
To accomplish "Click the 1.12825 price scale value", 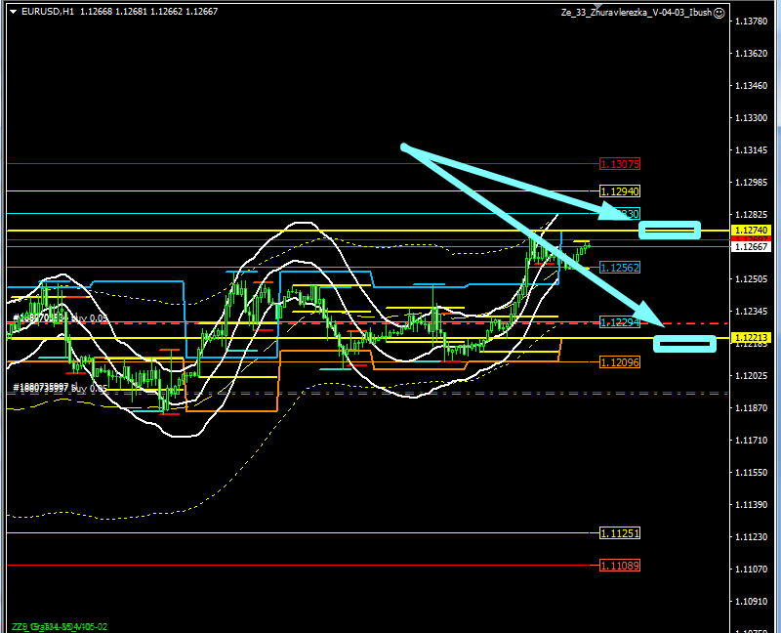I will click(x=751, y=214).
